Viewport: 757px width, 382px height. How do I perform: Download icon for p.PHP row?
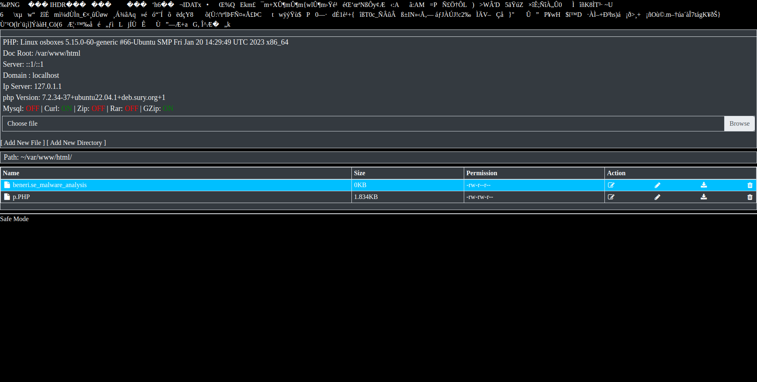(x=704, y=197)
